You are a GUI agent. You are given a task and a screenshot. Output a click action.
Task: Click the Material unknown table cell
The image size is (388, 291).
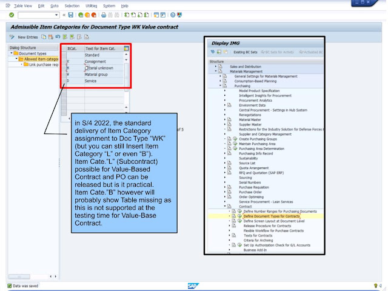click(x=104, y=68)
